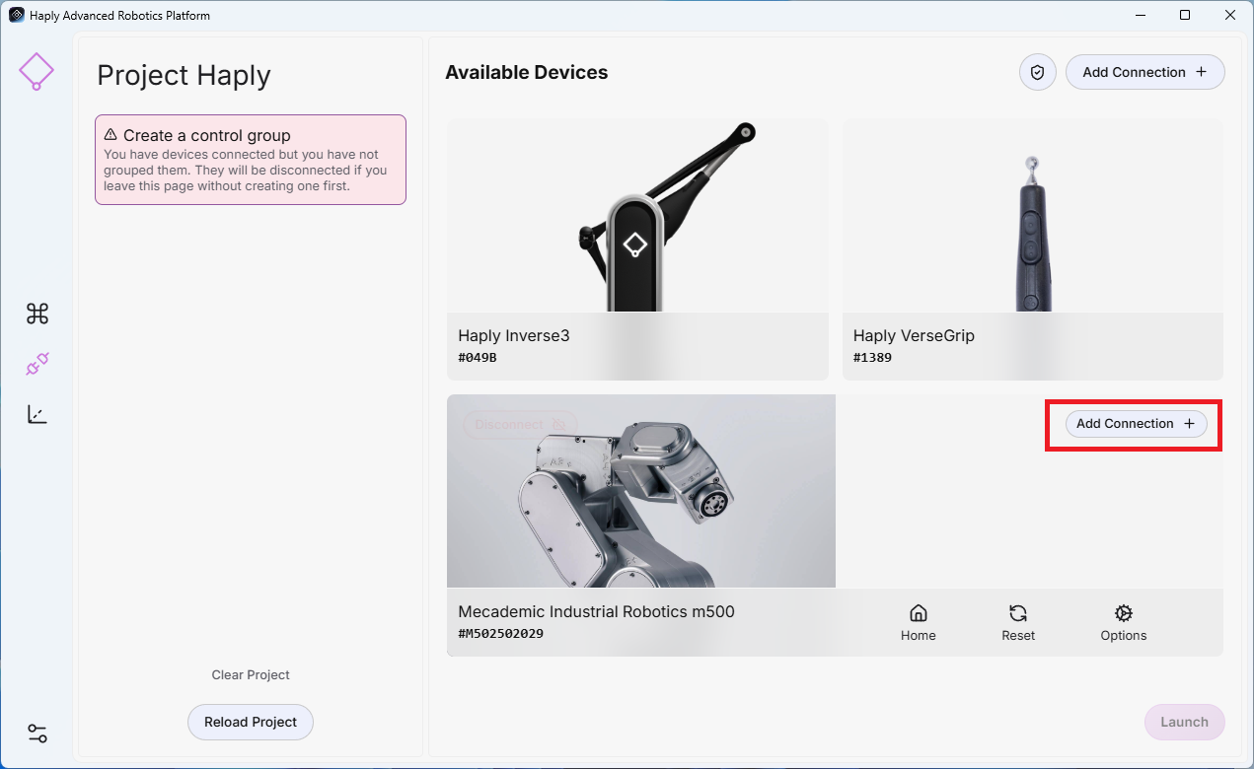Click Reload Project button

[251, 722]
